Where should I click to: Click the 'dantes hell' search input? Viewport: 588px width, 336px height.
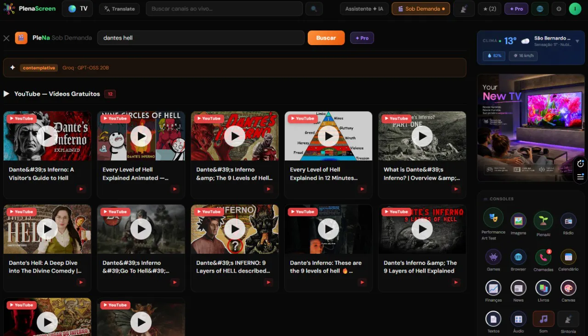201,38
